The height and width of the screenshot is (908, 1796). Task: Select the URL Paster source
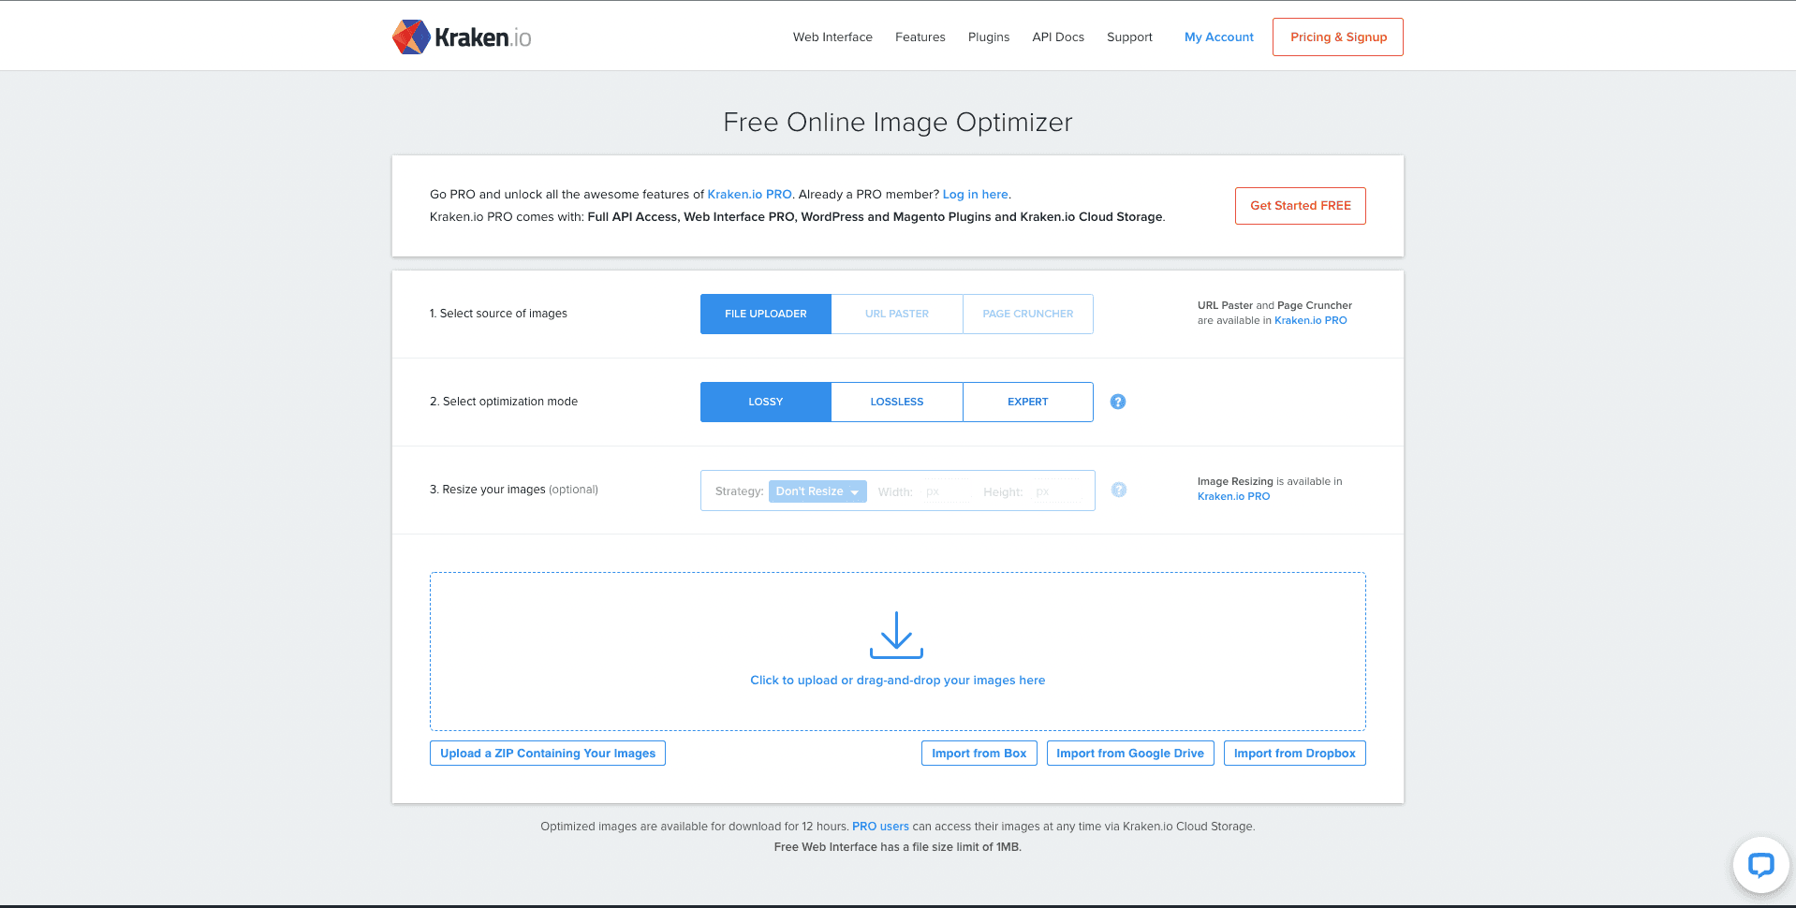[x=897, y=315]
